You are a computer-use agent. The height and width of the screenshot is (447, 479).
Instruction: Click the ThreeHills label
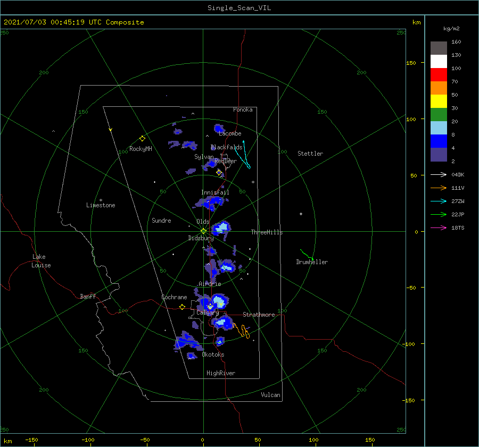[x=267, y=232]
